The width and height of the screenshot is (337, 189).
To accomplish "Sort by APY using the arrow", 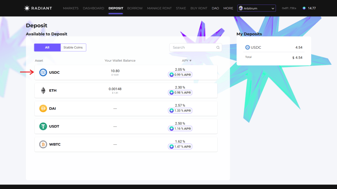I will tap(190, 60).
